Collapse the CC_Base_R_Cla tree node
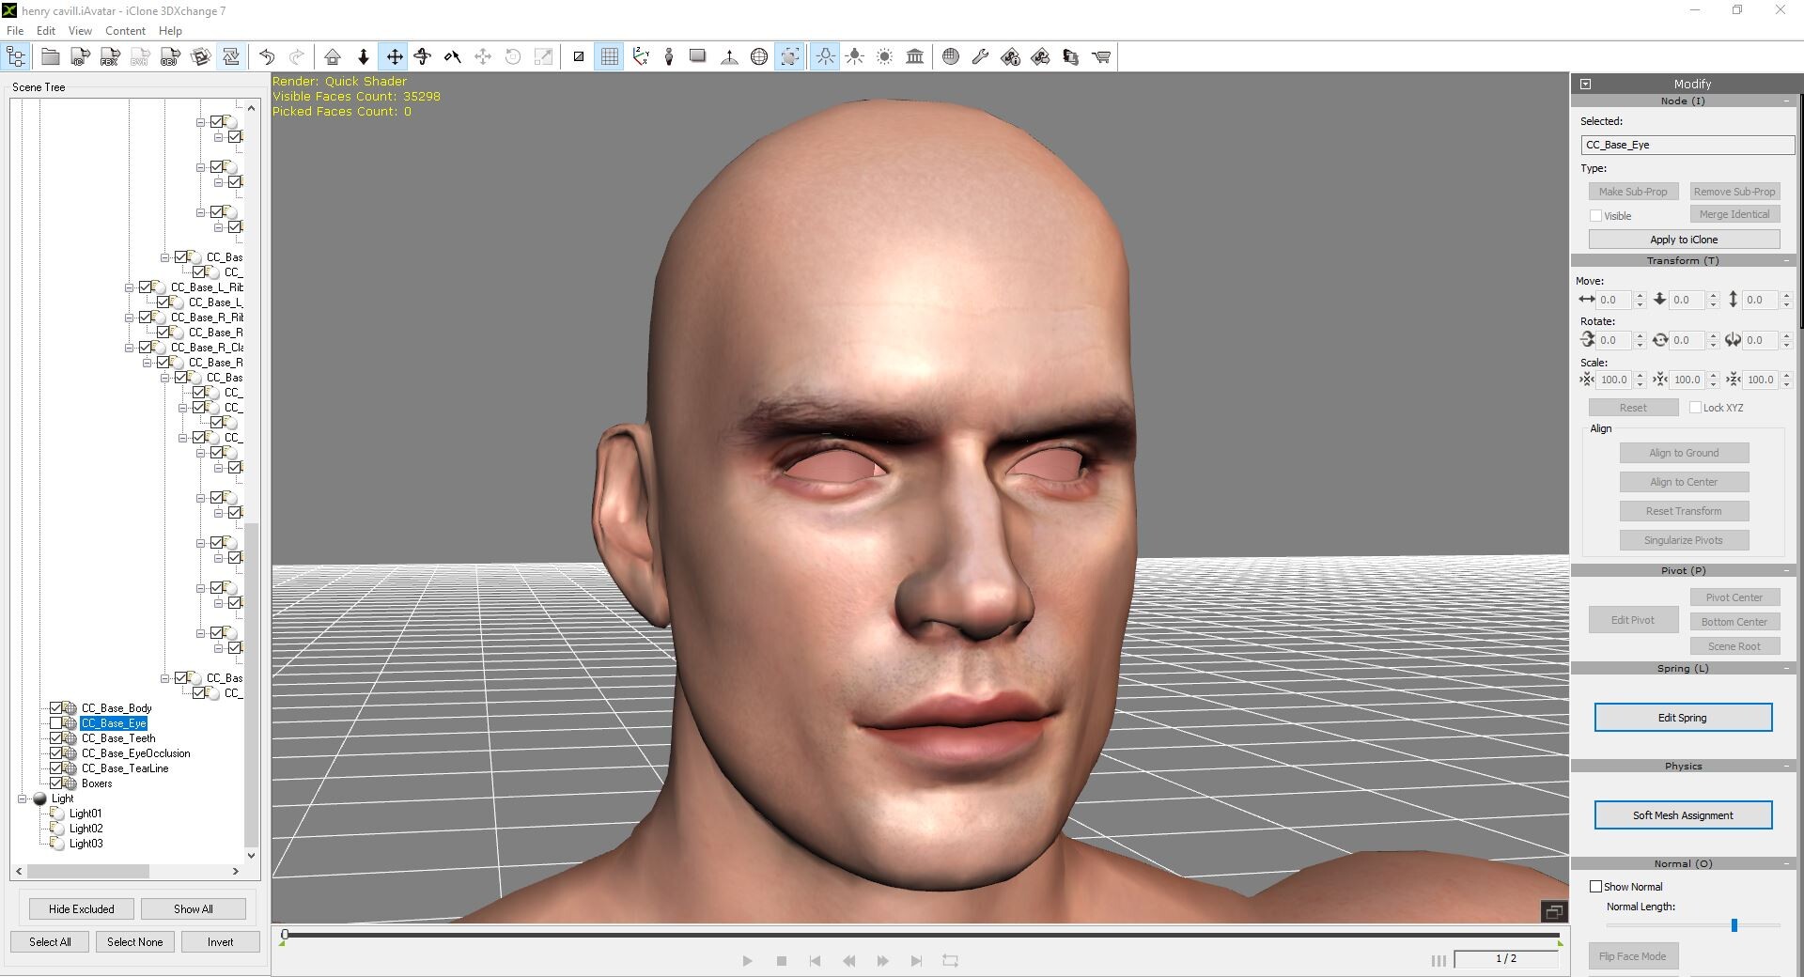Image resolution: width=1804 pixels, height=977 pixels. tap(129, 348)
